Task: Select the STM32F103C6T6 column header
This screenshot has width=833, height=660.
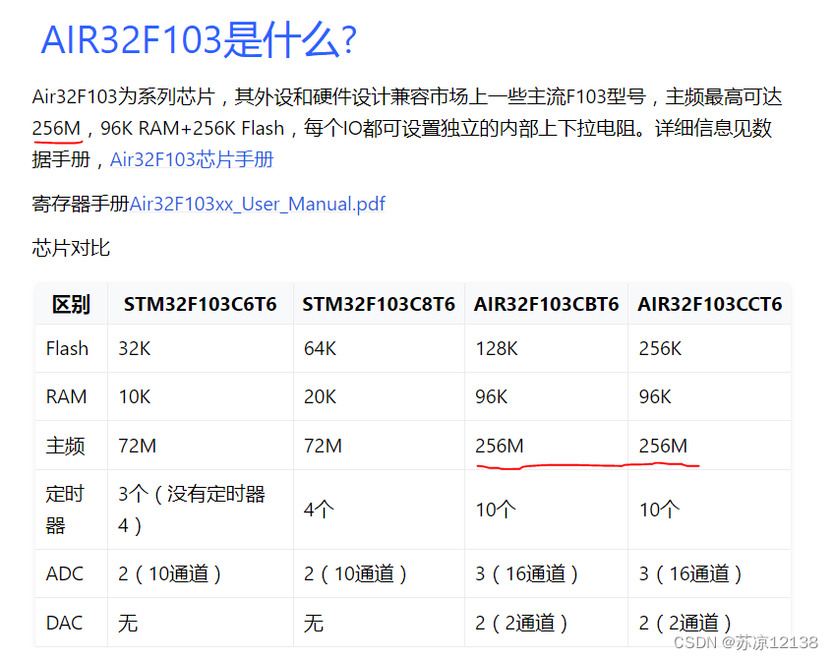Action: point(200,304)
